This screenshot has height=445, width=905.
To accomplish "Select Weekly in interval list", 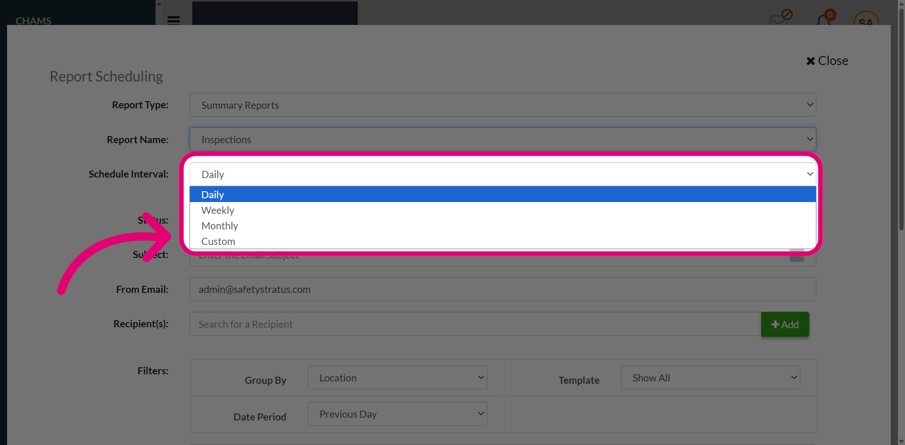I will pos(502,210).
